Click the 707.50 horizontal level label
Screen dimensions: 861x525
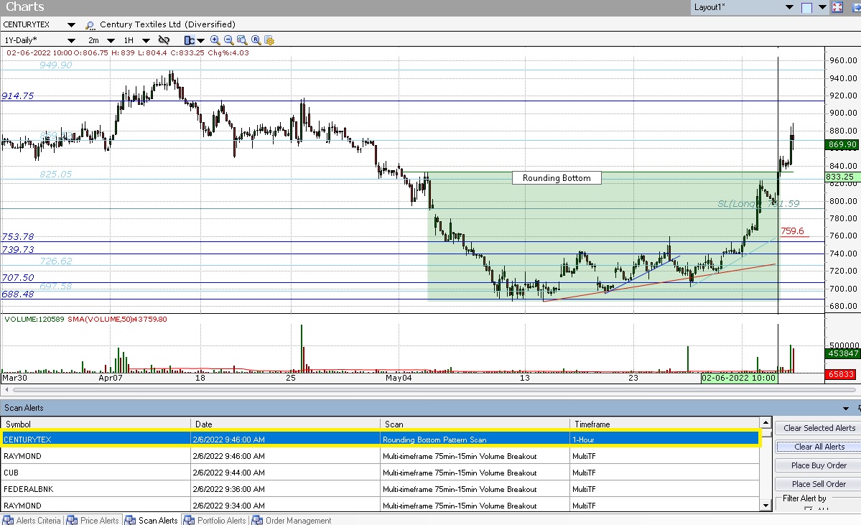click(17, 278)
